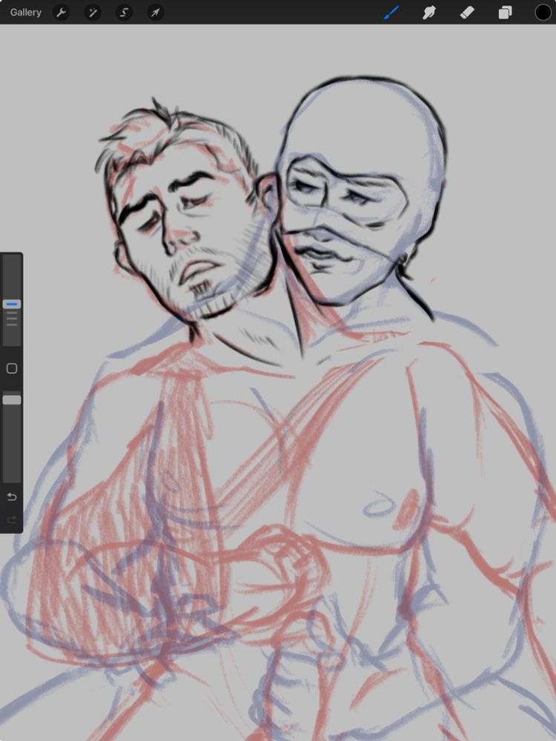The width and height of the screenshot is (556, 741).
Task: Return to the Gallery
Action: click(x=25, y=13)
